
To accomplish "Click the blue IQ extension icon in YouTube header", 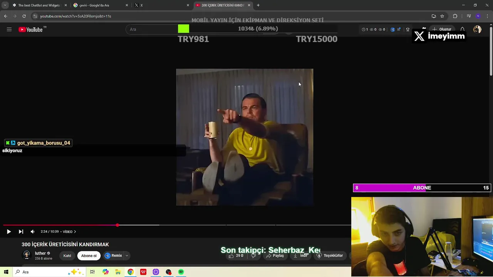I will click(392, 29).
